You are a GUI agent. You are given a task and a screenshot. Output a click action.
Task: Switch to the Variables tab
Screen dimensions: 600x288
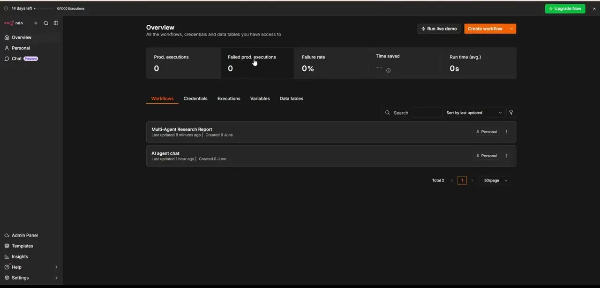click(x=260, y=99)
